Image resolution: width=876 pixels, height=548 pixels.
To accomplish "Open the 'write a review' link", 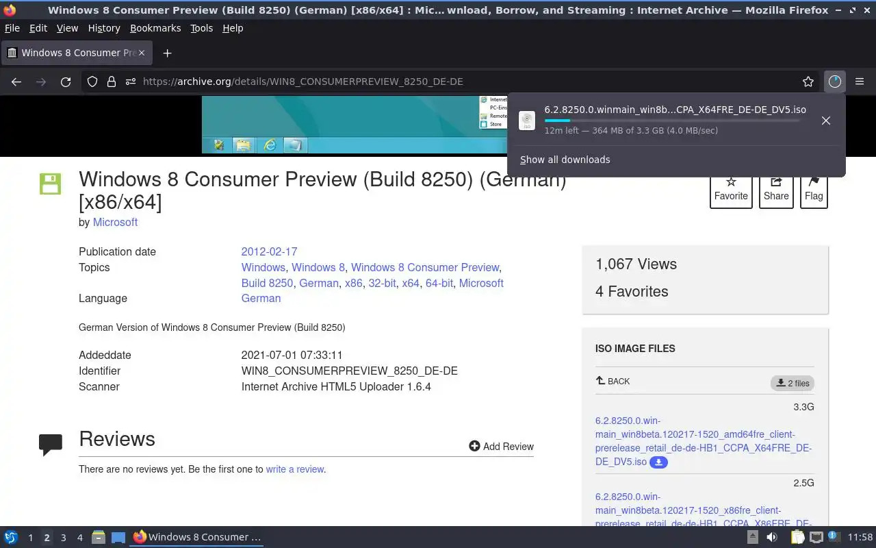I will (295, 469).
